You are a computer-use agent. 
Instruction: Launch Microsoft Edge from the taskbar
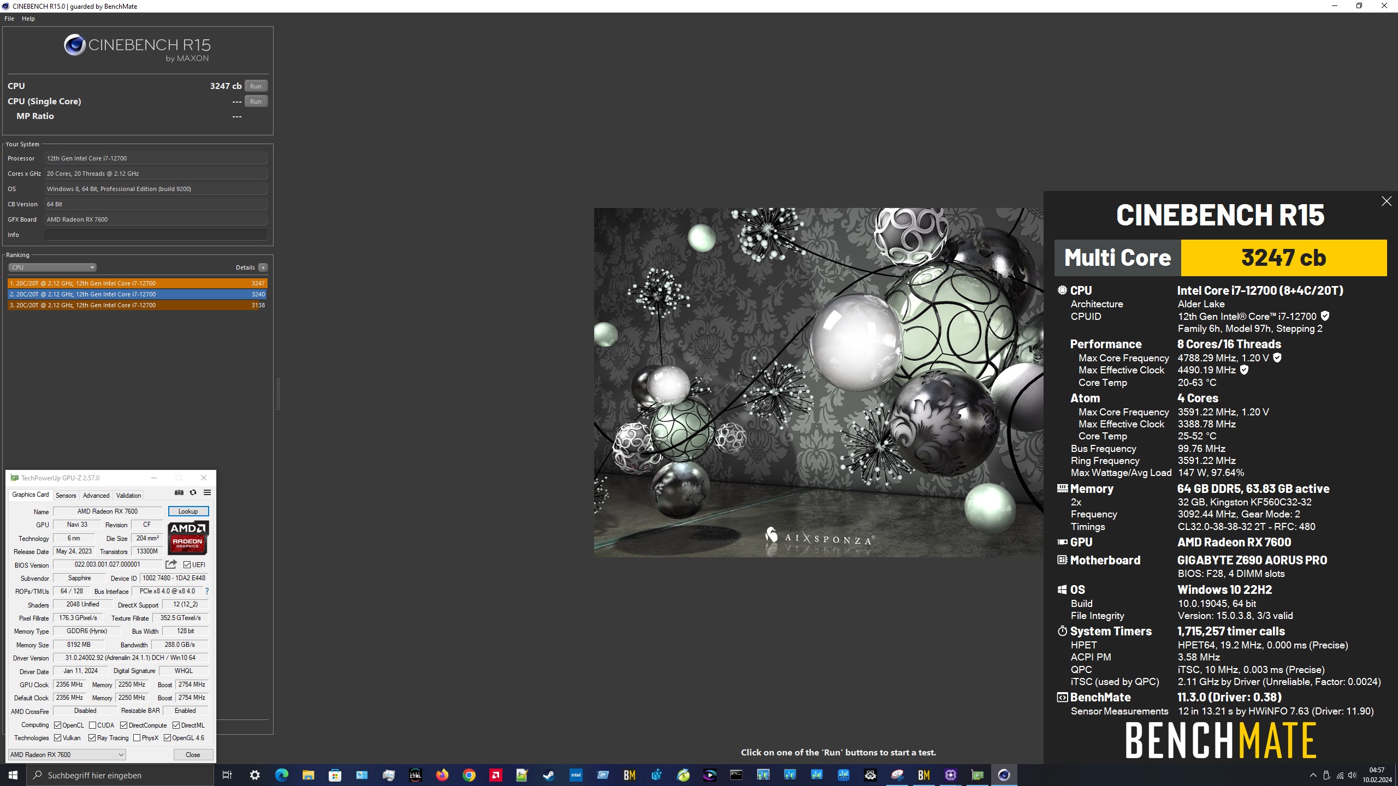(281, 775)
